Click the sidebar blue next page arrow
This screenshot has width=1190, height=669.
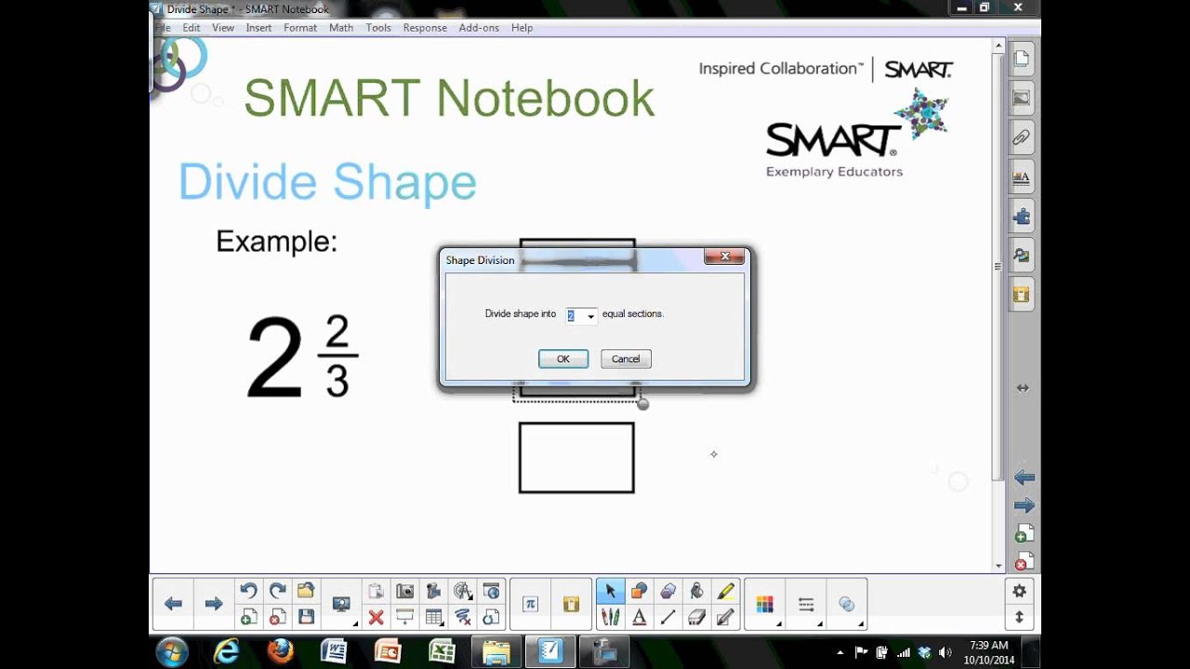click(x=1024, y=505)
